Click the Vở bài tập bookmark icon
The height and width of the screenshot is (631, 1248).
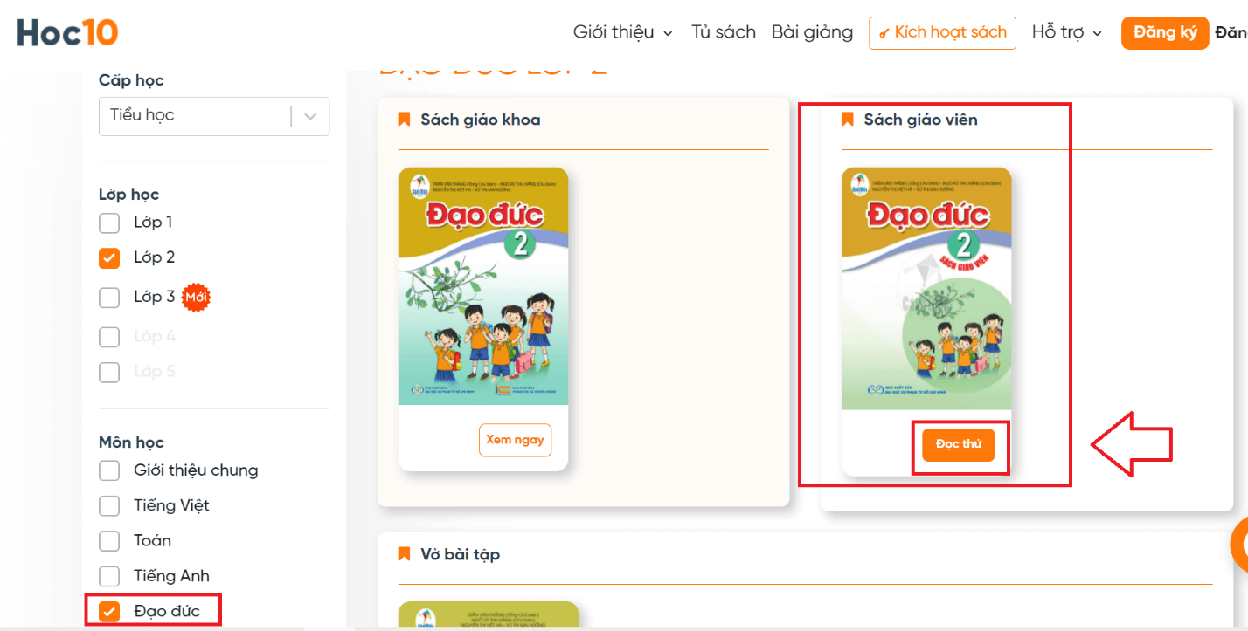(x=404, y=554)
